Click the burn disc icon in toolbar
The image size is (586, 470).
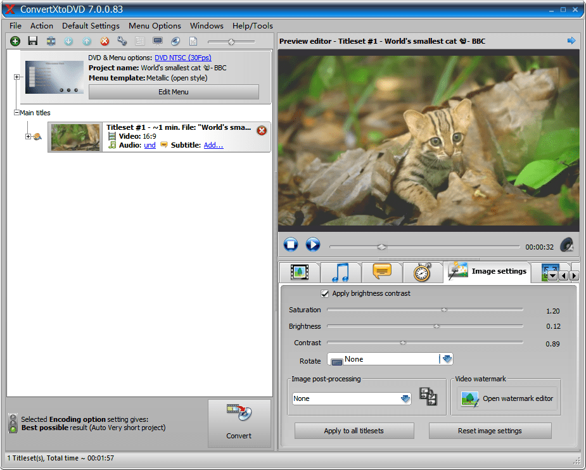click(175, 41)
